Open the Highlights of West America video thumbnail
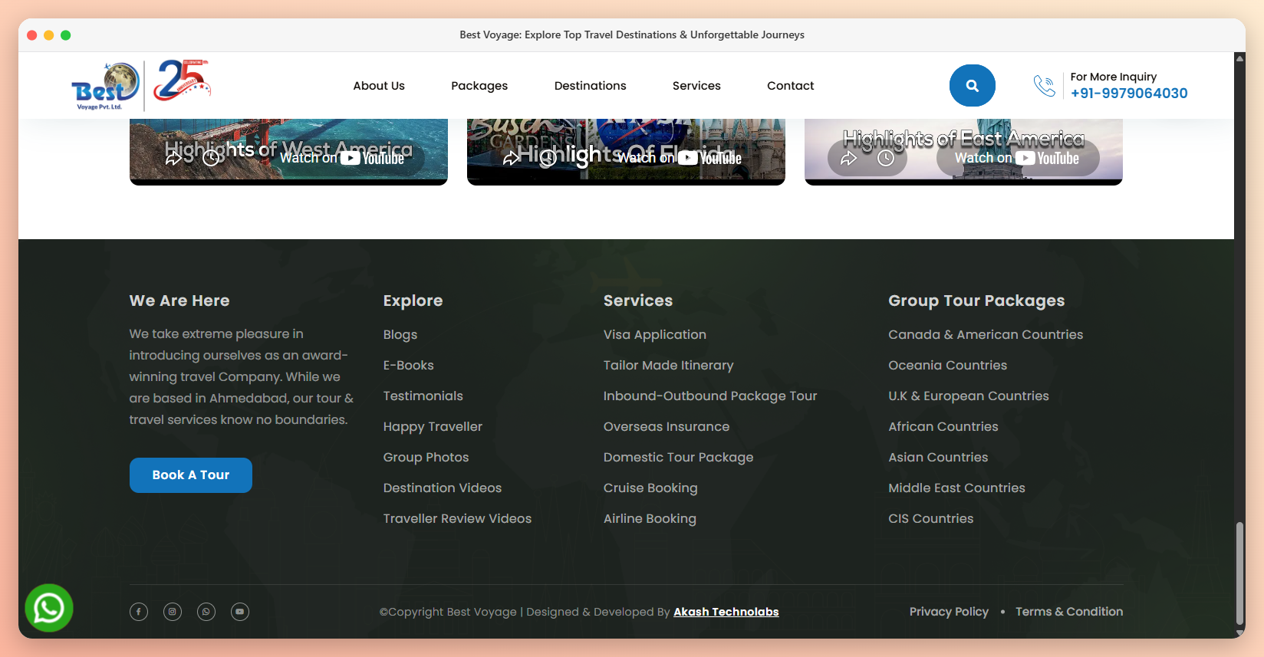Screen dimensions: 1264x657 (x=288, y=149)
